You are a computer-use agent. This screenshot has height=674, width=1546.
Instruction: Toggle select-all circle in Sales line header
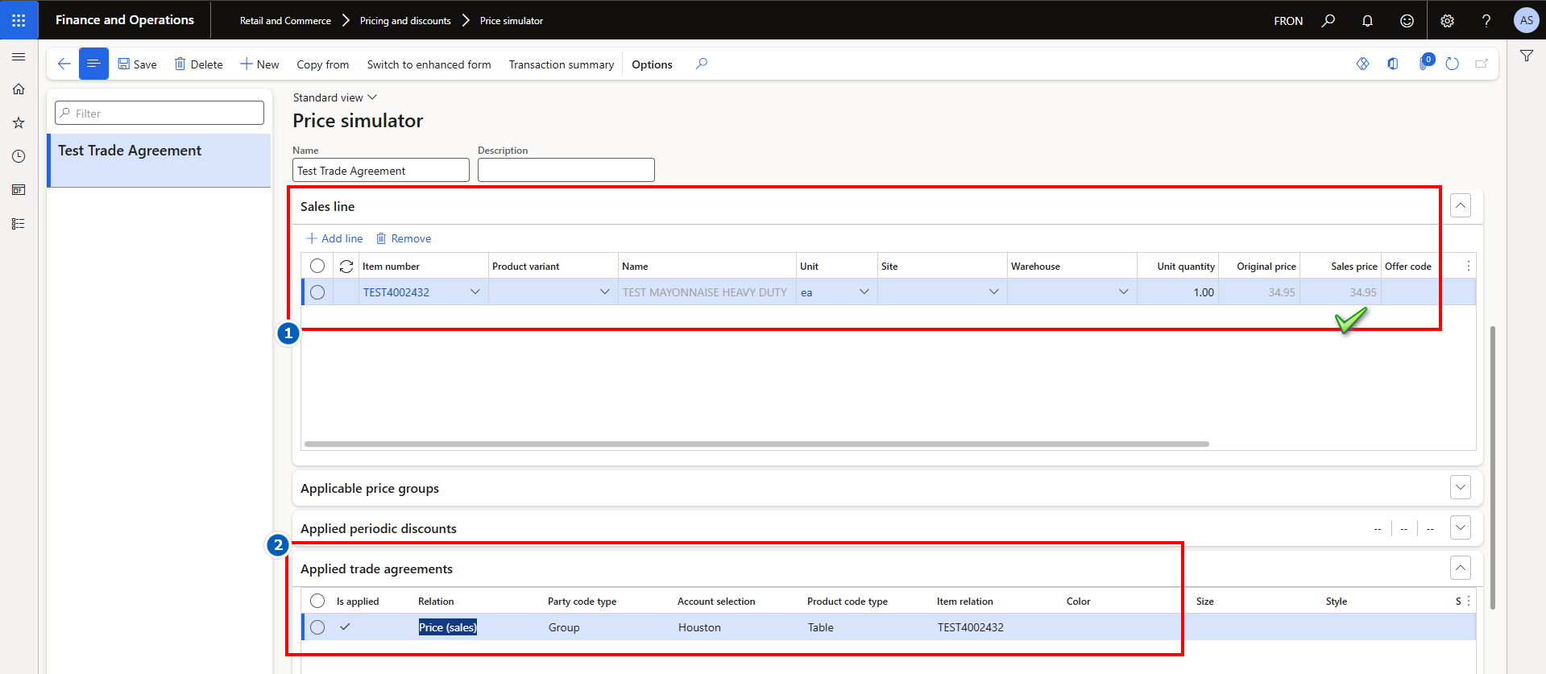coord(317,266)
